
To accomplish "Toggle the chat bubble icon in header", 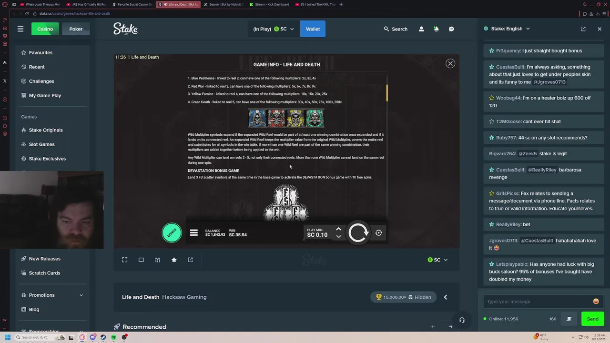I will coord(451,29).
